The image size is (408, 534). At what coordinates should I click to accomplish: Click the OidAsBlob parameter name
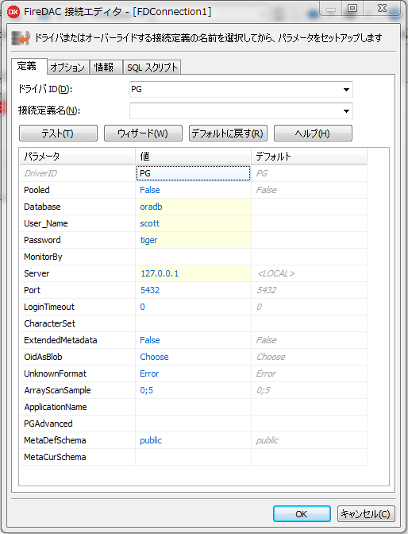pyautogui.click(x=43, y=357)
